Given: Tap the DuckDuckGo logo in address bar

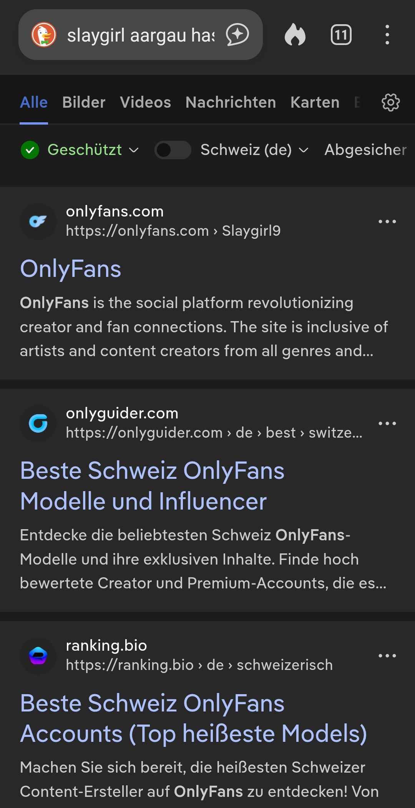Looking at the screenshot, I should (44, 35).
